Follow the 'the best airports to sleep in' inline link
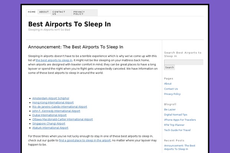This screenshot has height=153, width=230. 54,60
